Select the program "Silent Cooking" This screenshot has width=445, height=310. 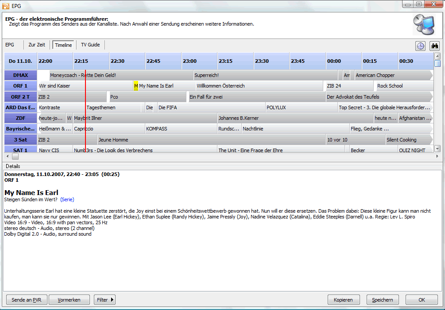coord(409,140)
